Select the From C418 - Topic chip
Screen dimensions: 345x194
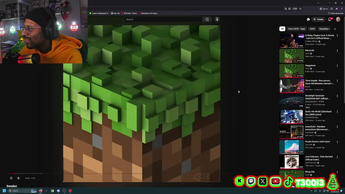tap(296, 29)
